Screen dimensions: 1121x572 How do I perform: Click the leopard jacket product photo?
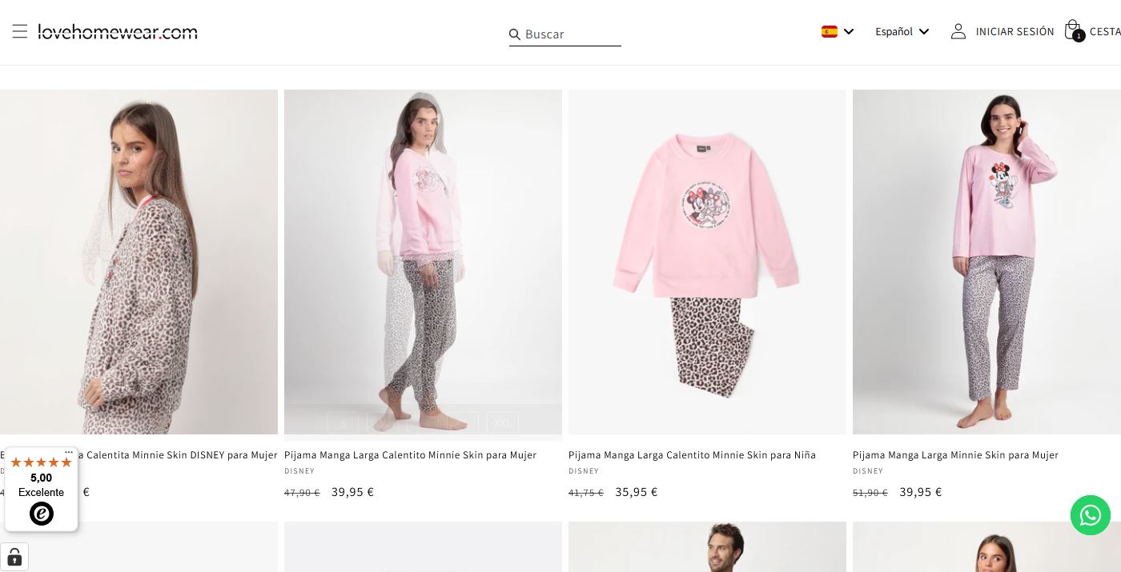139,262
